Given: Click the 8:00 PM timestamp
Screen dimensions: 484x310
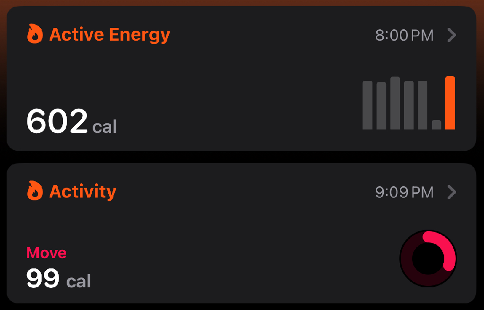Looking at the screenshot, I should [405, 35].
